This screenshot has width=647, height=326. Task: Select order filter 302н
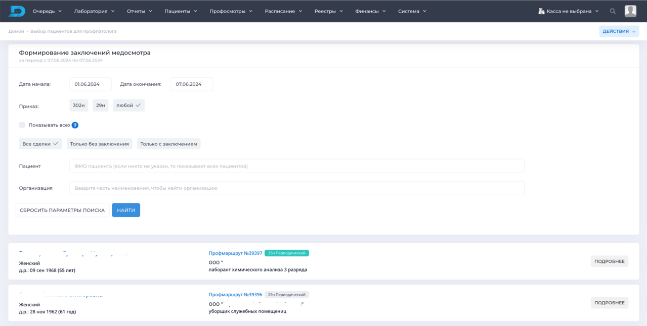(79, 105)
